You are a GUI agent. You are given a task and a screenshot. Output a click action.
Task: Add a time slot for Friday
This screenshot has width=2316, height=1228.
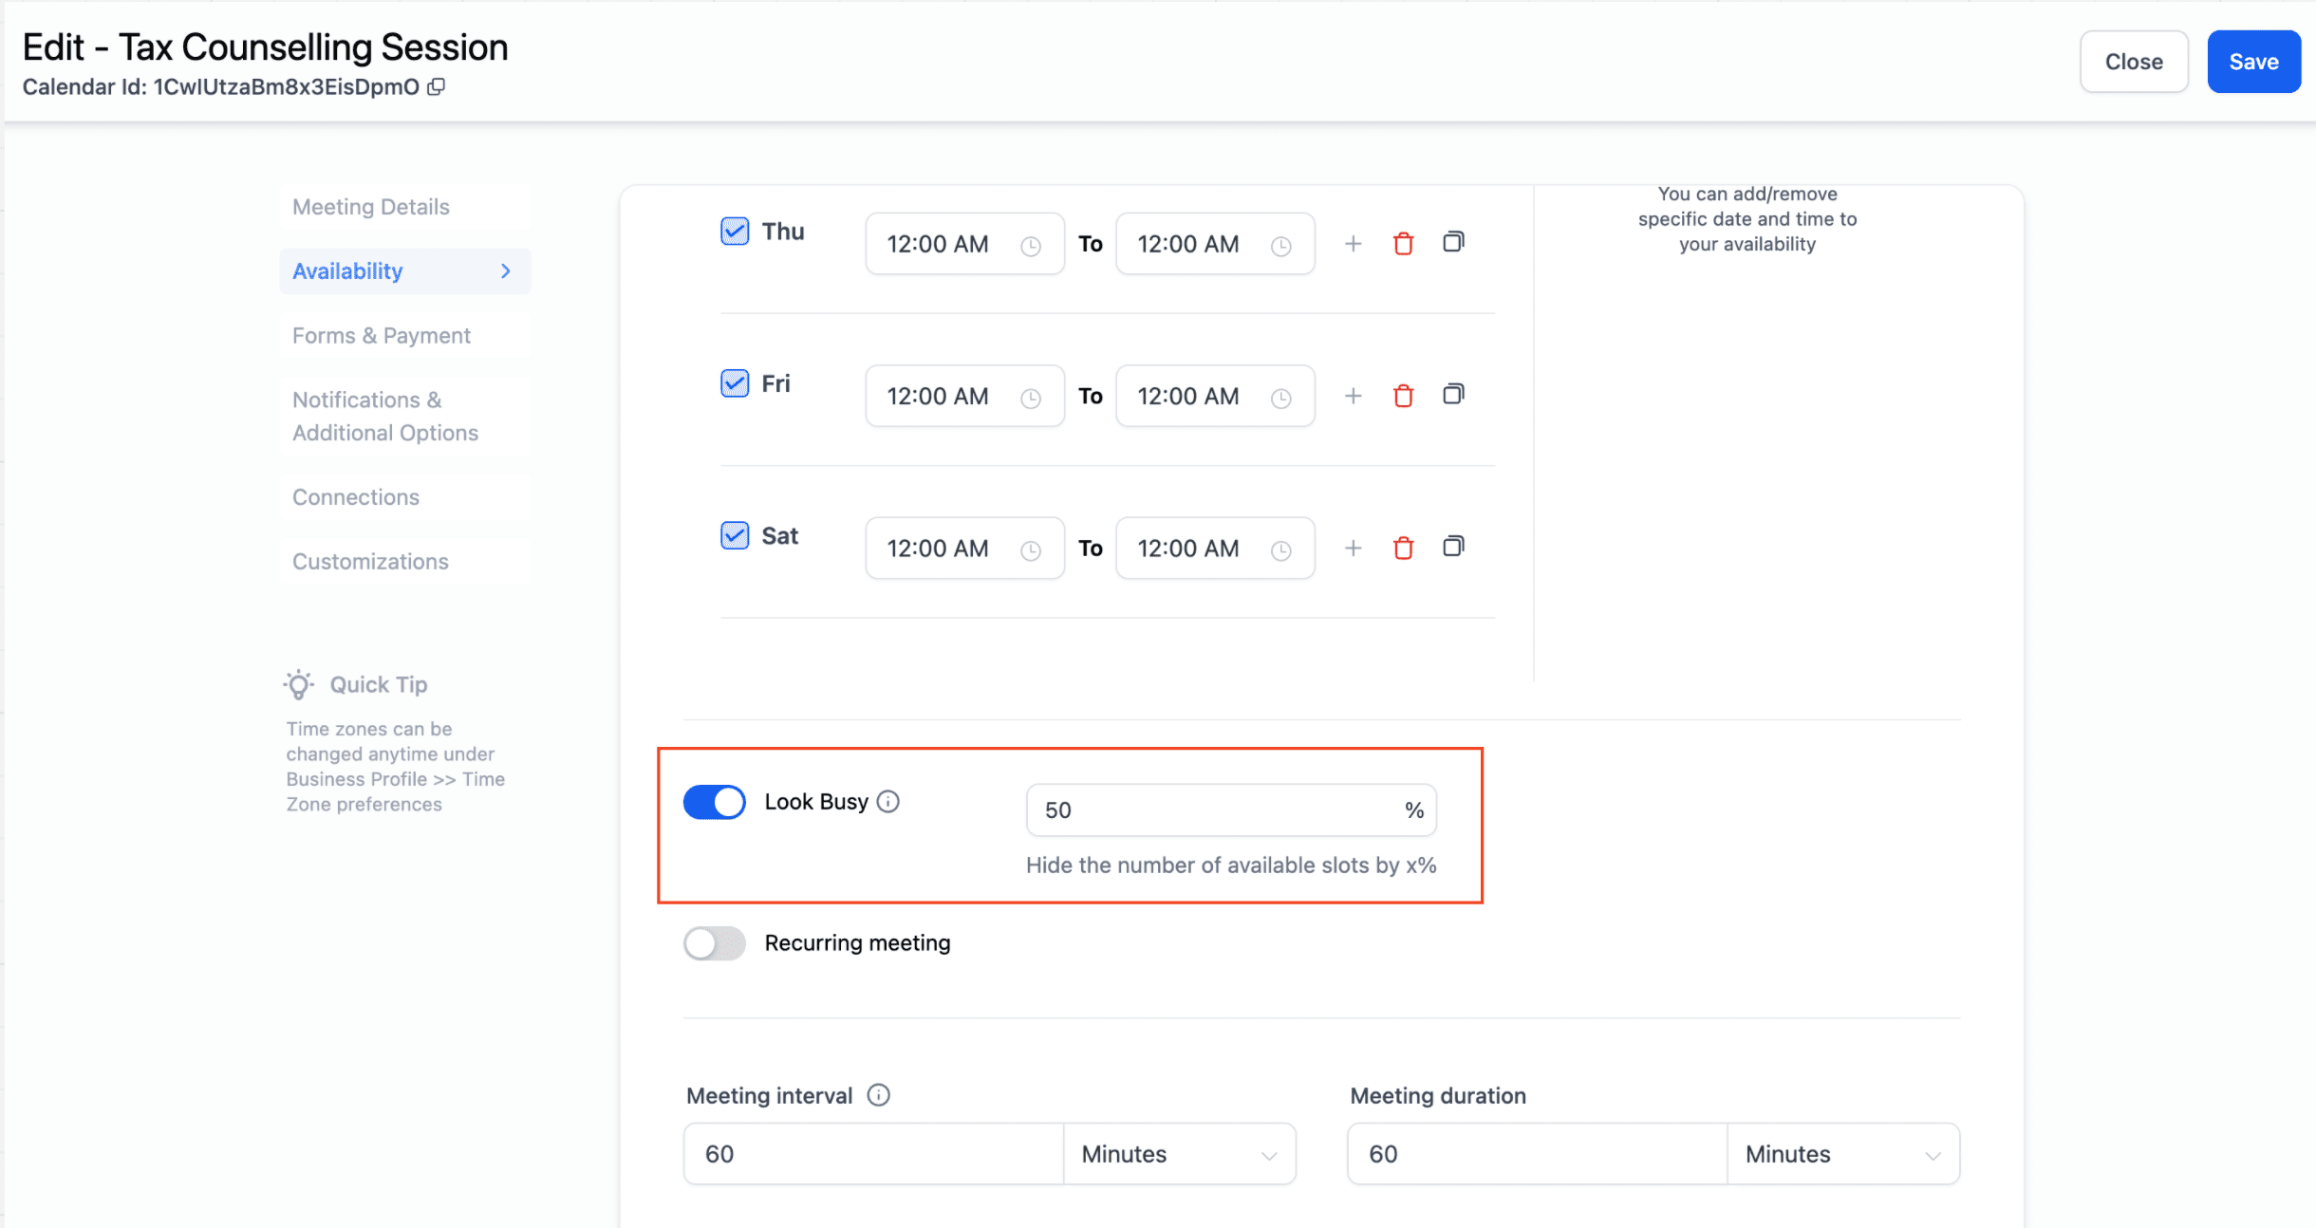pos(1353,396)
